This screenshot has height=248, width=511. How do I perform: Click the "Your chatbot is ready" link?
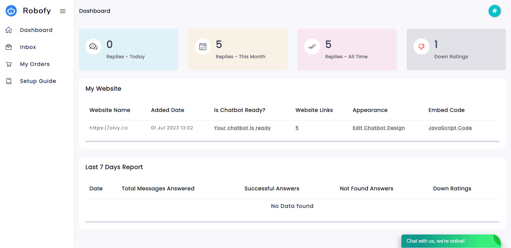tap(242, 128)
